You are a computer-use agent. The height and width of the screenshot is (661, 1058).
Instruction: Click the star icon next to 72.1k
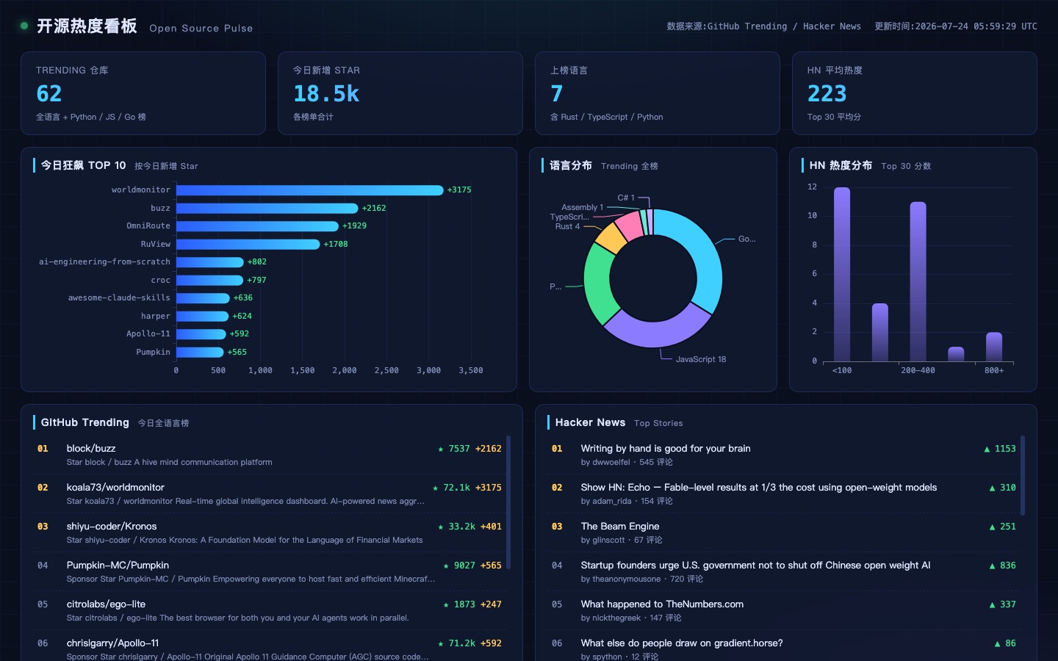[436, 488]
